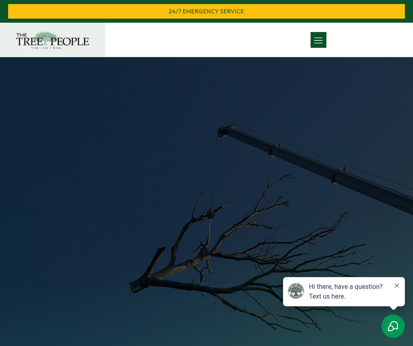Screen dimensions: 413x346
Task: Select the "Text us here." message line
Action: (x=327, y=296)
